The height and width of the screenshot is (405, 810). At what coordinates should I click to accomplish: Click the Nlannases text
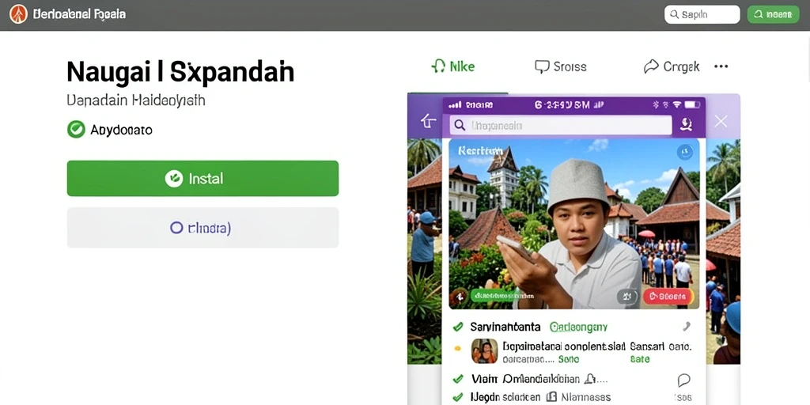tap(586, 397)
